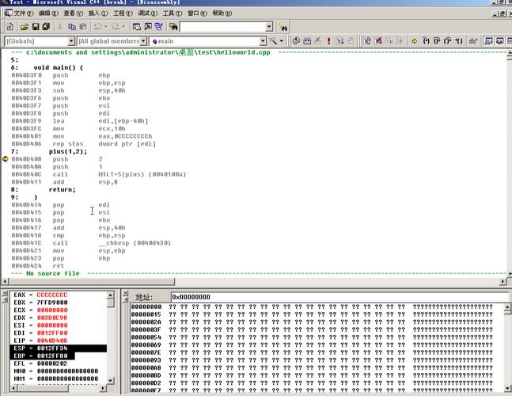Open the 插入 menu
Screen dimensions: 512x396
(97, 13)
